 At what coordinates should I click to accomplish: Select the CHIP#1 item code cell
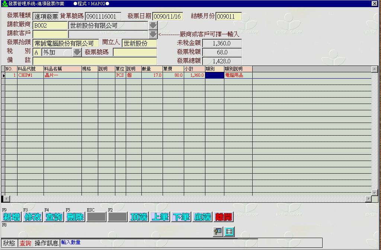[30, 75]
